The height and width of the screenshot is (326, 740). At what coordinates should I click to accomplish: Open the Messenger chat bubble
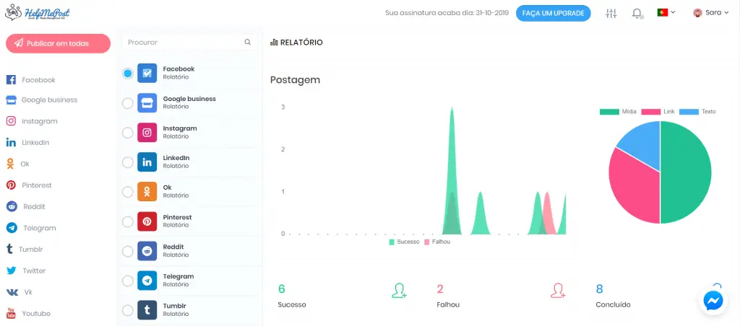tap(713, 300)
